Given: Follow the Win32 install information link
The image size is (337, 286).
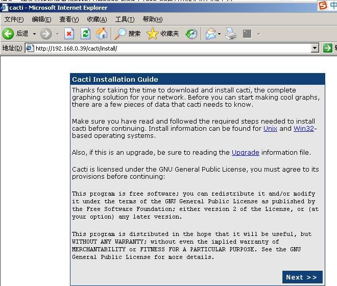Looking at the screenshot, I should [304, 128].
